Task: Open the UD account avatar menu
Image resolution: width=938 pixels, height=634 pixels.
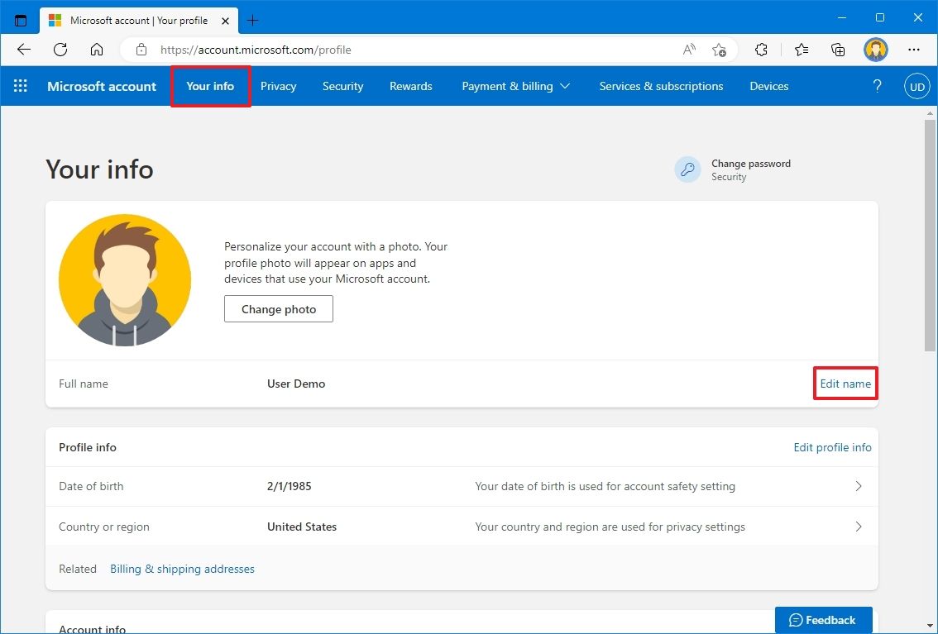Action: tap(916, 85)
